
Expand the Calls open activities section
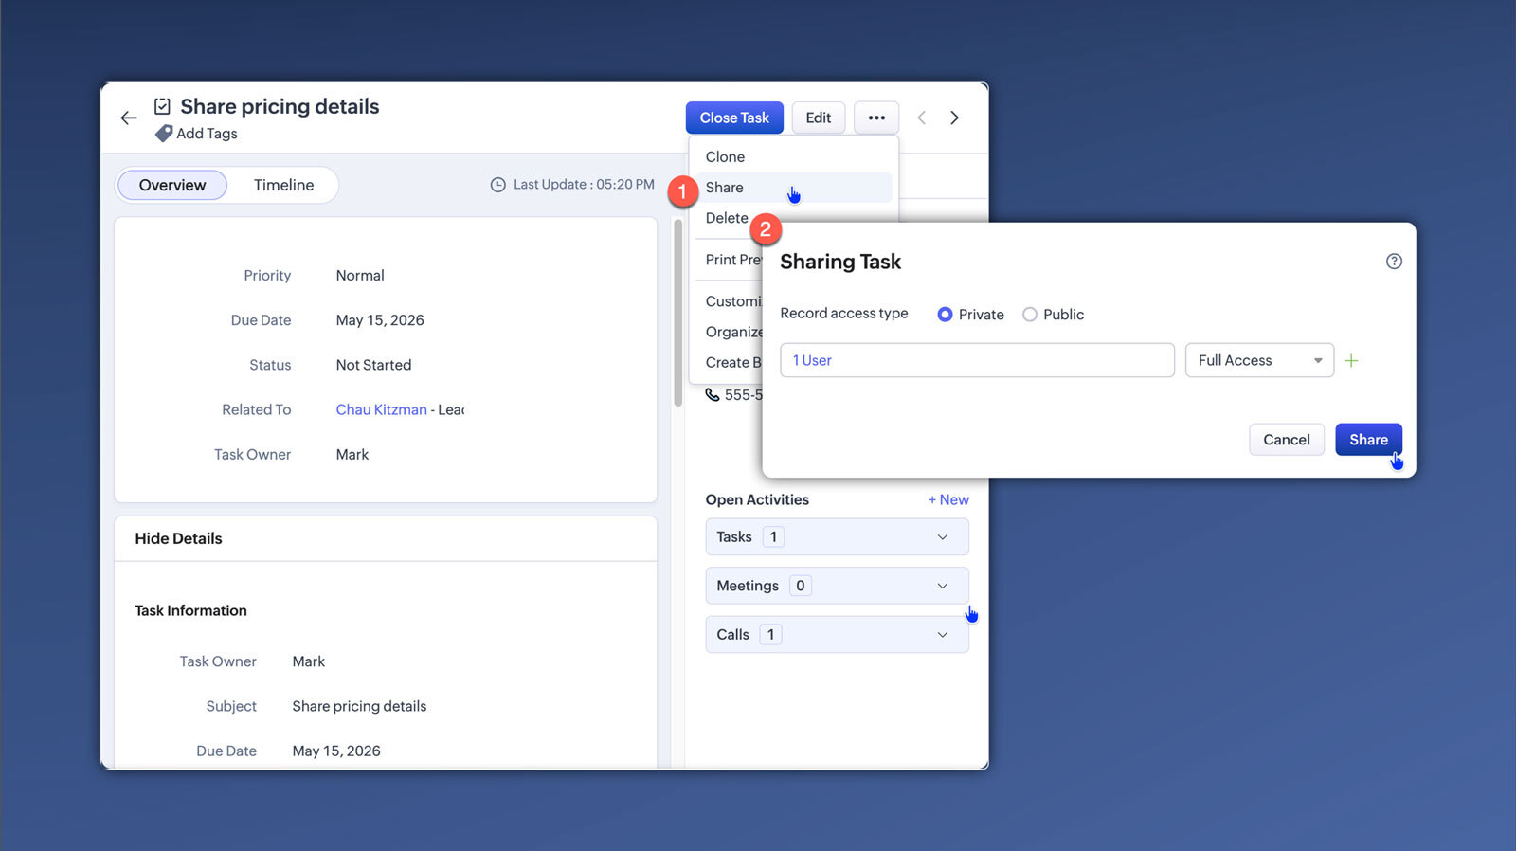837,634
